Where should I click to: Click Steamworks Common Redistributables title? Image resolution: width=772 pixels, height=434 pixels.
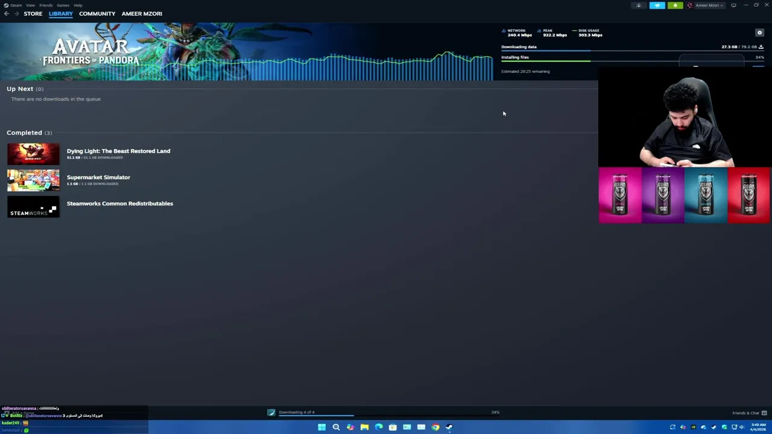click(119, 203)
